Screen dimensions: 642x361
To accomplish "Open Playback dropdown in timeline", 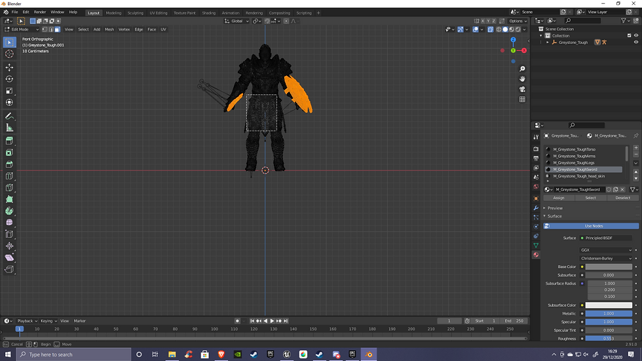I will pos(27,321).
